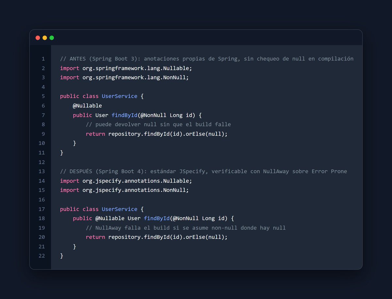
Task: Click the yellow minimize dot
Action: [45, 38]
